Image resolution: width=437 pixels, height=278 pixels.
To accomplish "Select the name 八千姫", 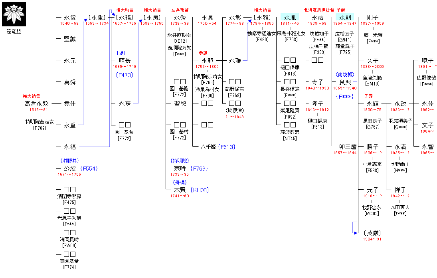I will (x=208, y=147).
